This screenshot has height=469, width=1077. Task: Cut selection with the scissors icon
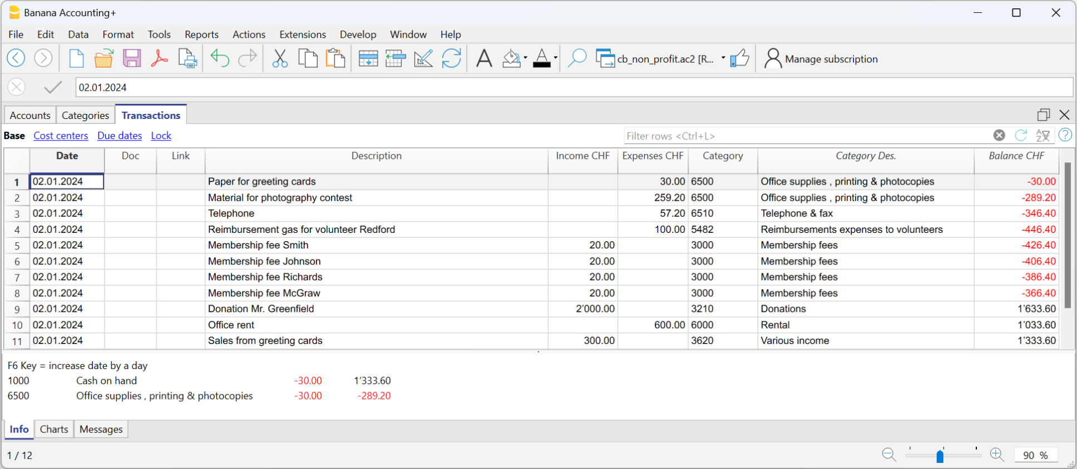tap(280, 58)
